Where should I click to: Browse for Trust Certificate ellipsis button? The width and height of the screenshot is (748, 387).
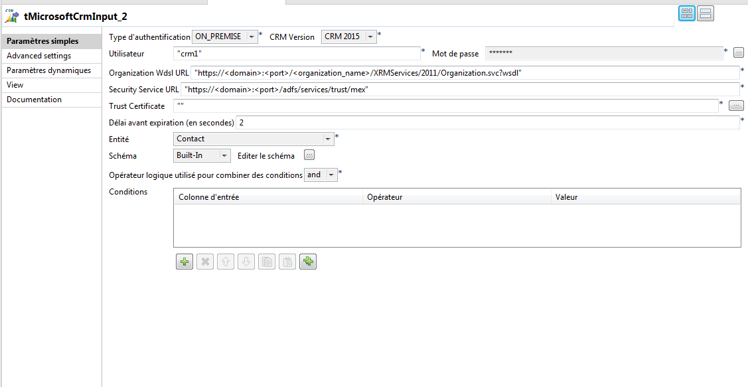click(736, 106)
